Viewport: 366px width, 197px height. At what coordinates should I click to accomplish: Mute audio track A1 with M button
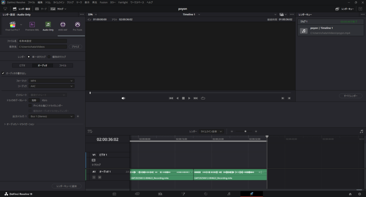pyautogui.click(x=100, y=177)
